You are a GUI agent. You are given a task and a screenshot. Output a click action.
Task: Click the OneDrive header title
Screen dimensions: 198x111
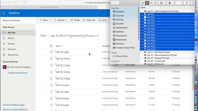point(14,13)
